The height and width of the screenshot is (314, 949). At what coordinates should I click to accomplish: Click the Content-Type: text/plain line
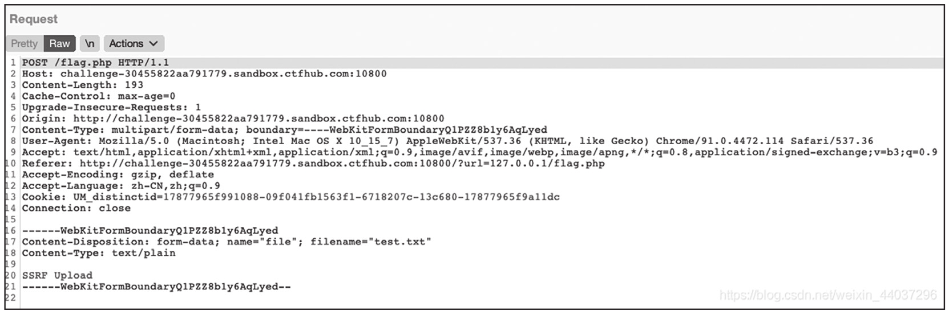98,253
